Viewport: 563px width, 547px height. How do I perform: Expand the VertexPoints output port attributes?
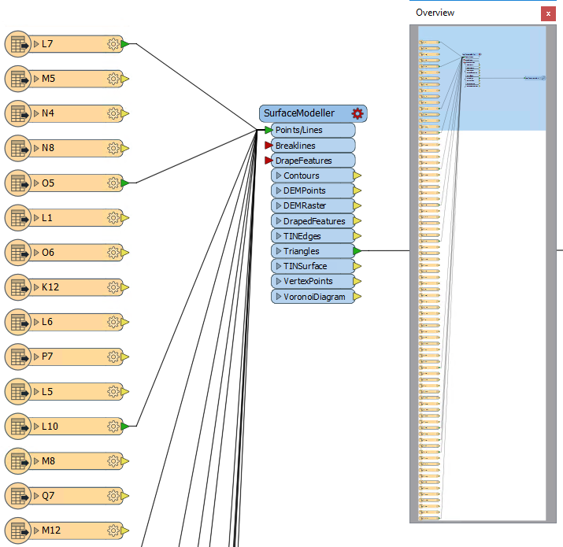click(x=278, y=281)
